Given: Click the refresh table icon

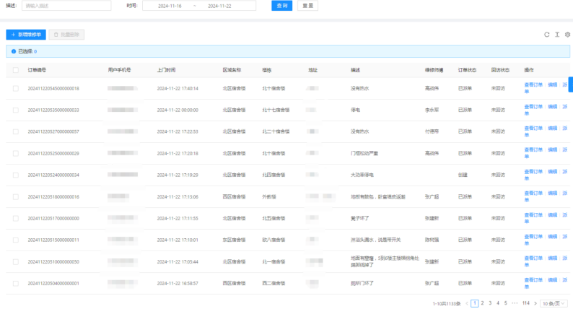Looking at the screenshot, I should coord(547,34).
